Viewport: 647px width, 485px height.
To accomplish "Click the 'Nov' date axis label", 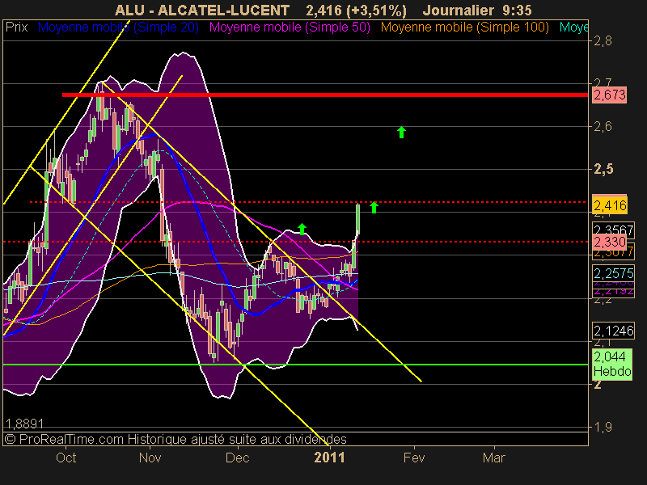I will click(x=150, y=458).
